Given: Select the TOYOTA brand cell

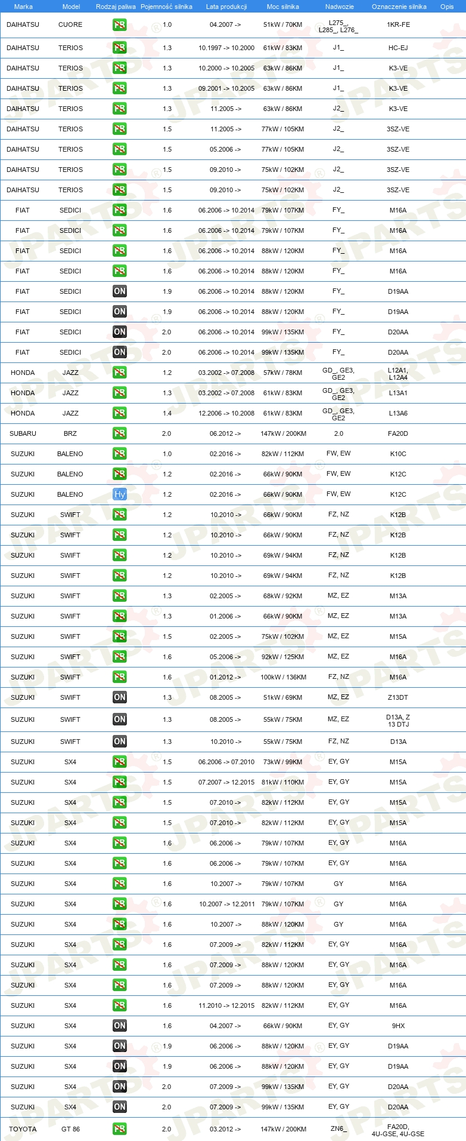Looking at the screenshot, I should click(x=23, y=1129).
